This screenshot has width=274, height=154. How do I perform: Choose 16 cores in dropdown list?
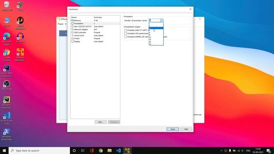pyautogui.click(x=156, y=39)
